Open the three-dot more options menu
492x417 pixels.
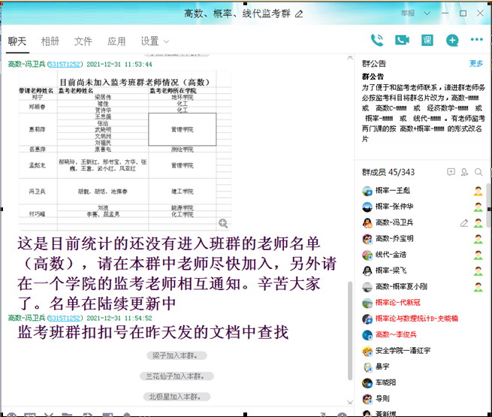(x=476, y=41)
